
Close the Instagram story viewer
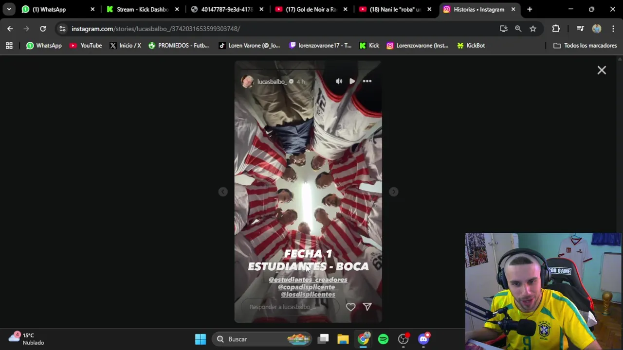(602, 70)
